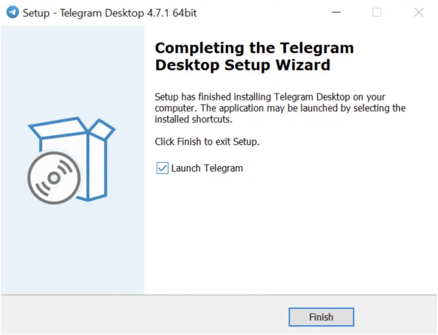The width and height of the screenshot is (438, 335).
Task: Click the open flap of the box graphic
Action: [x=101, y=129]
